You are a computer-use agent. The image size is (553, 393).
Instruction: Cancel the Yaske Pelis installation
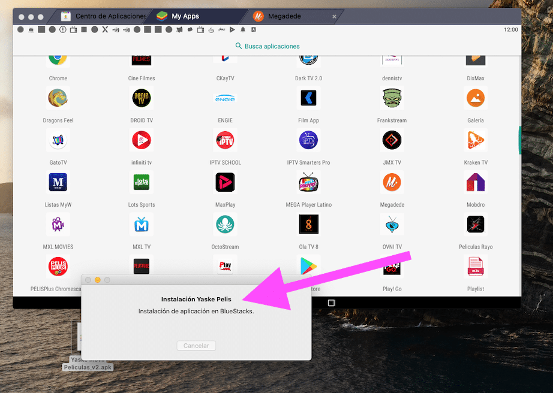click(x=196, y=346)
